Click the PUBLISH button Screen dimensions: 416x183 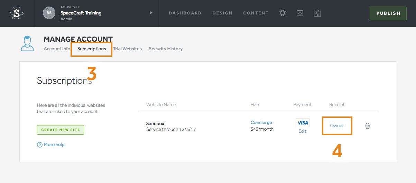[x=388, y=13]
